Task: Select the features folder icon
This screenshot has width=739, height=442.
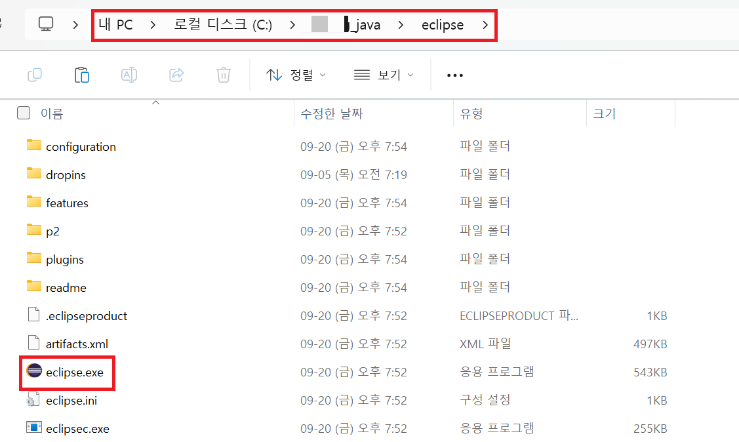Action: [x=34, y=202]
